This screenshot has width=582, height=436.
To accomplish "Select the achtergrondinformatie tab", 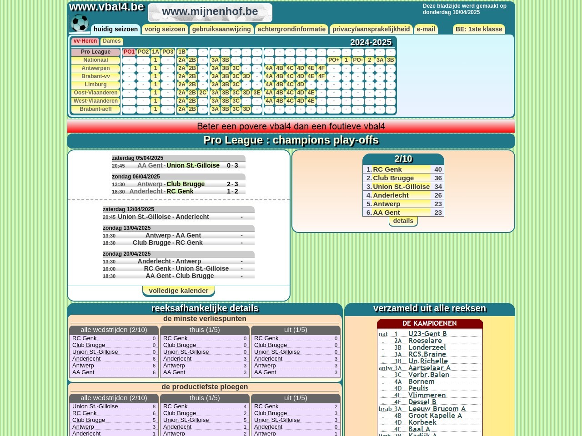I will (x=291, y=29).
